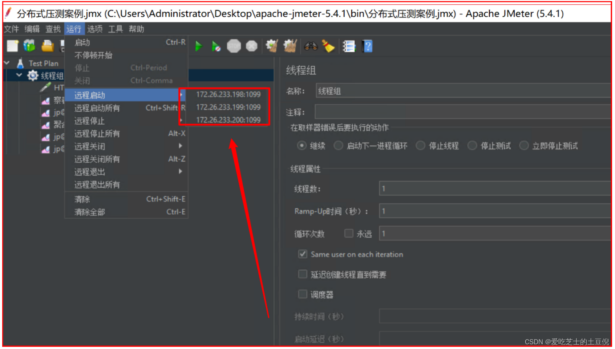Select remote host 172.26.233.199:1099
The width and height of the screenshot is (615, 349).
(x=228, y=107)
